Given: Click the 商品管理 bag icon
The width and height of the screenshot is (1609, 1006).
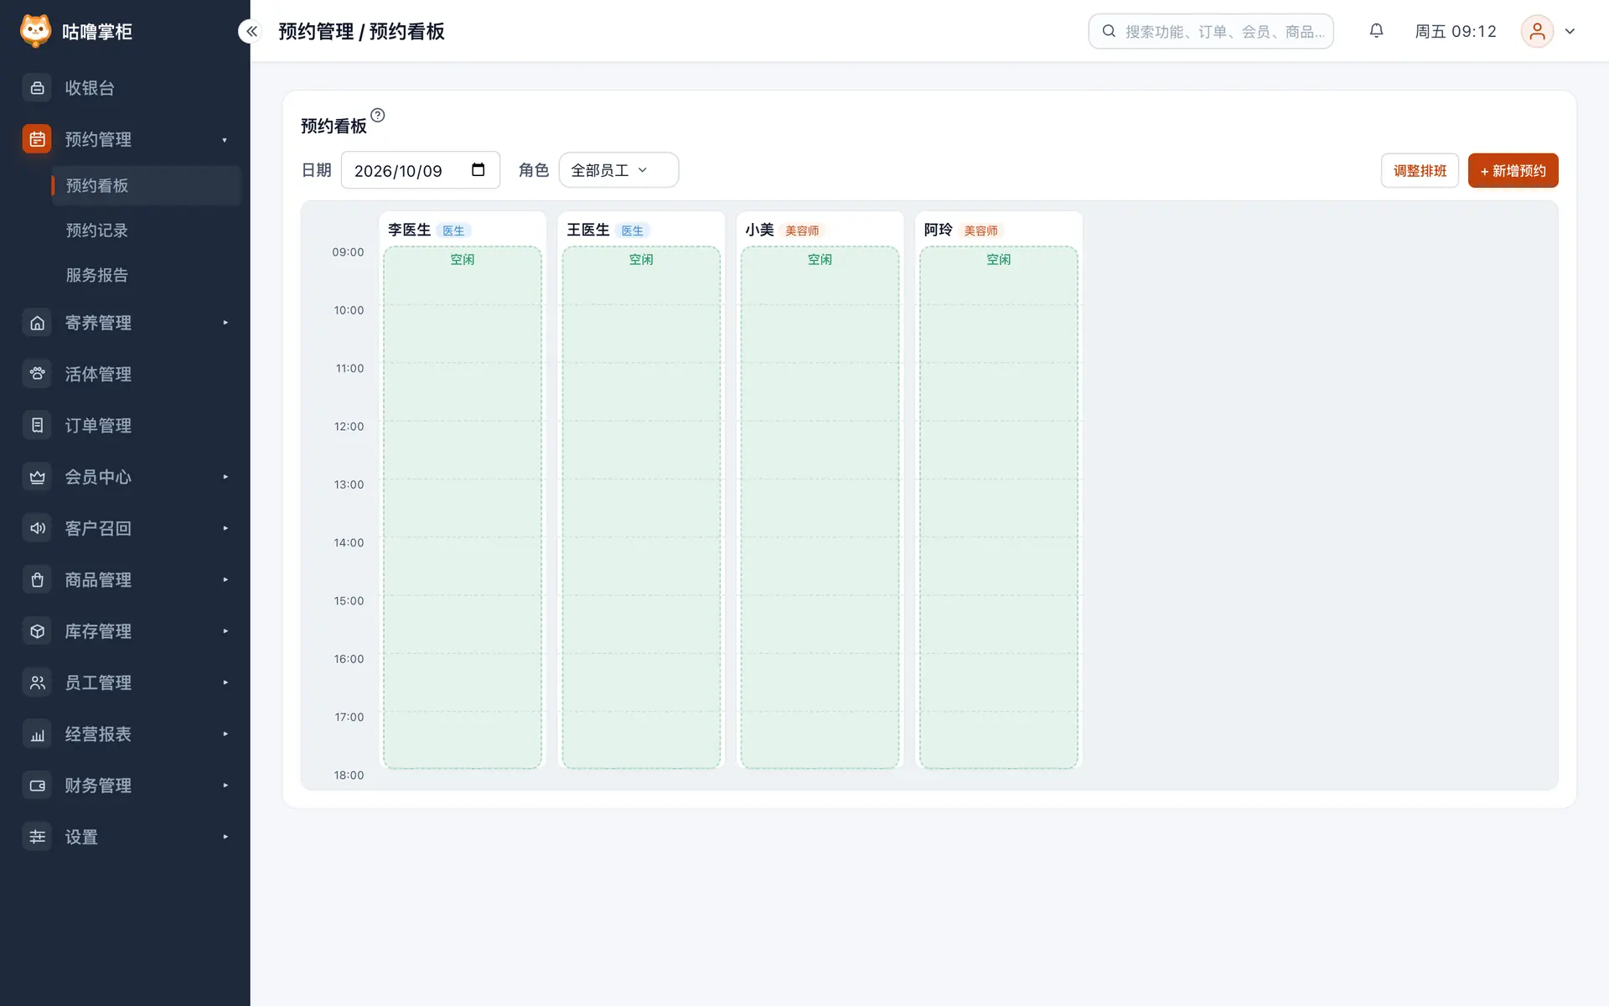Looking at the screenshot, I should coord(37,579).
